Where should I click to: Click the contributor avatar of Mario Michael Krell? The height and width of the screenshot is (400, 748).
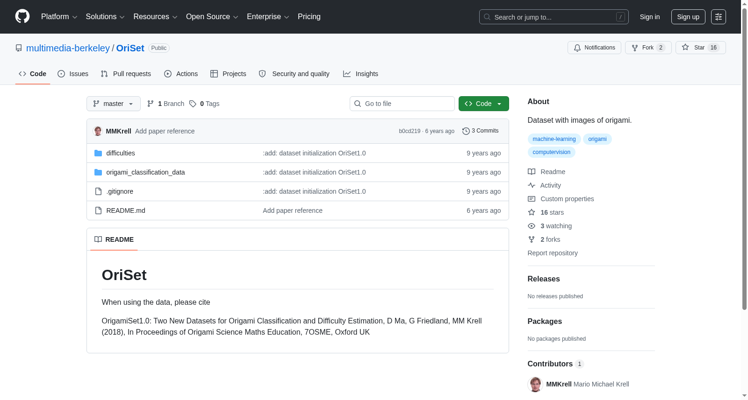(x=535, y=384)
